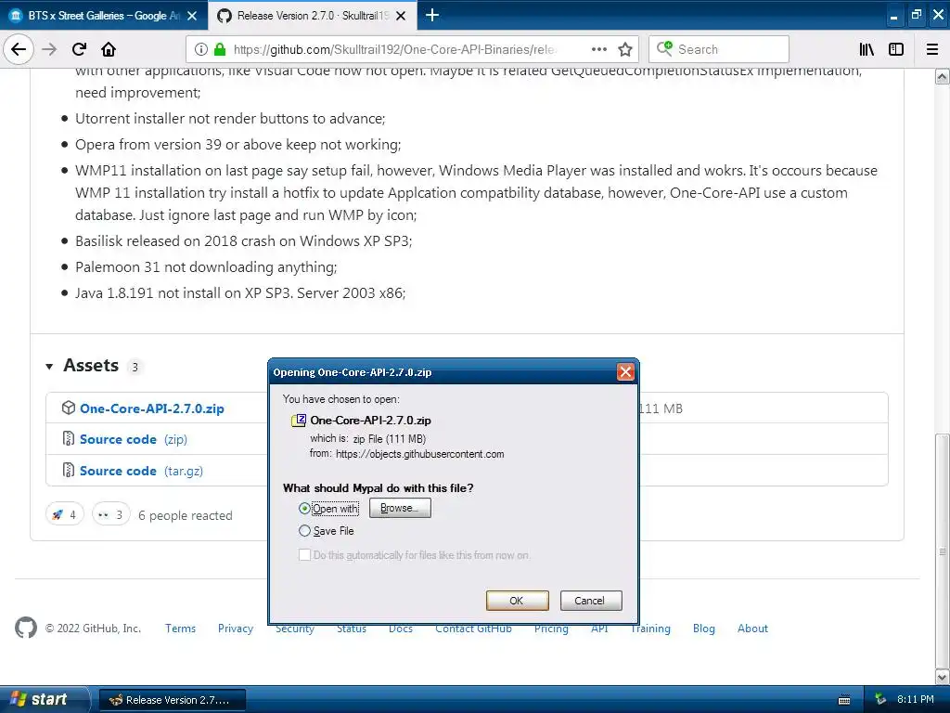Click the eyes reaction with 3
The image size is (950, 713).
[x=111, y=514]
